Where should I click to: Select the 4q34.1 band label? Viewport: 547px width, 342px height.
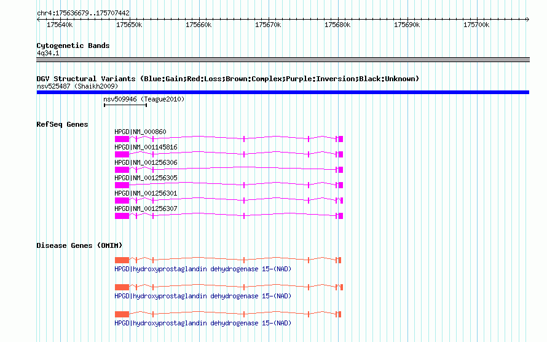pos(48,53)
